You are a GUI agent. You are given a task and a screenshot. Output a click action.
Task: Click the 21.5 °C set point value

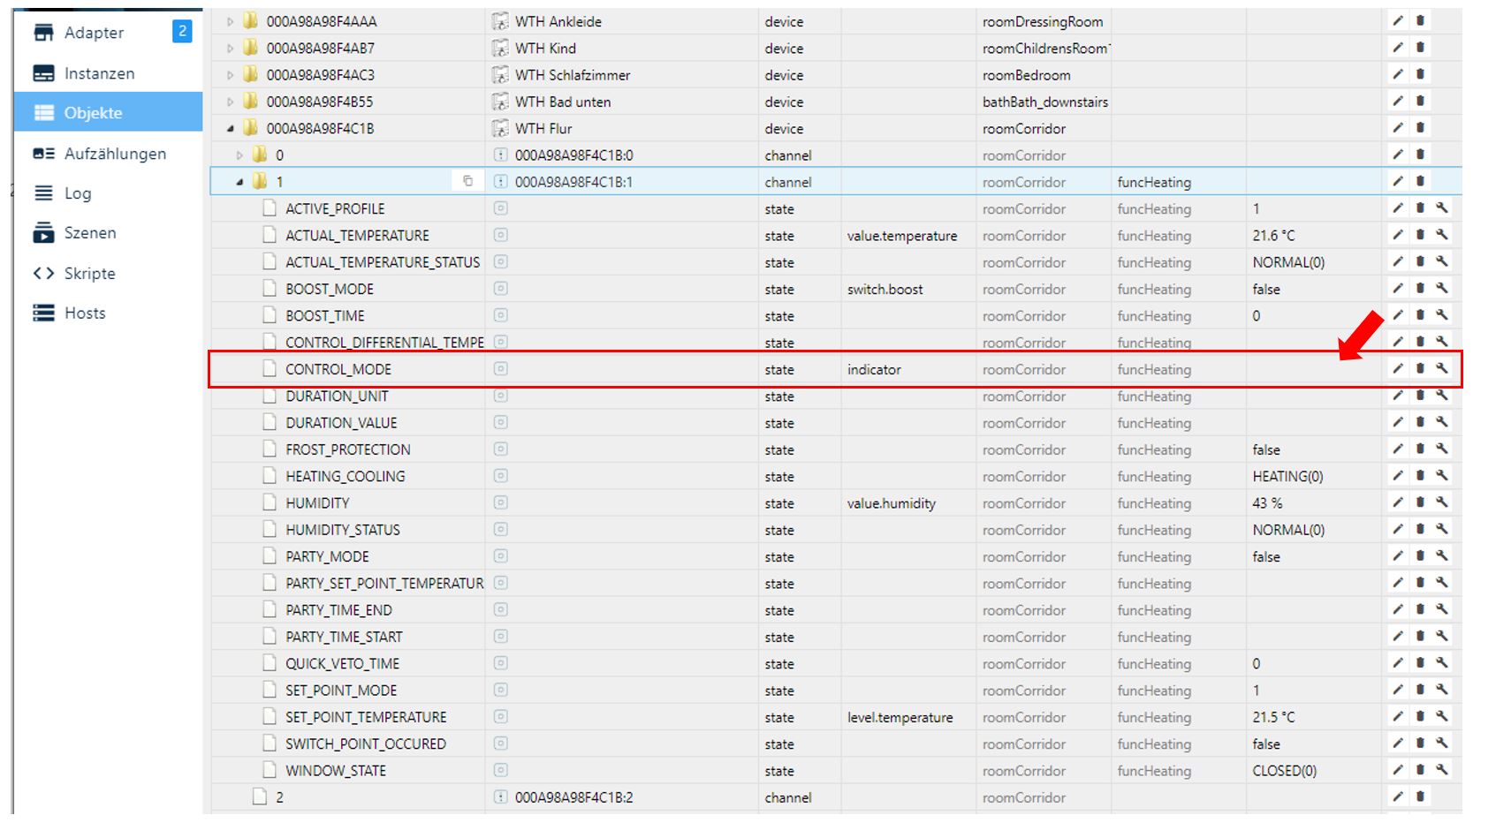click(x=1273, y=717)
